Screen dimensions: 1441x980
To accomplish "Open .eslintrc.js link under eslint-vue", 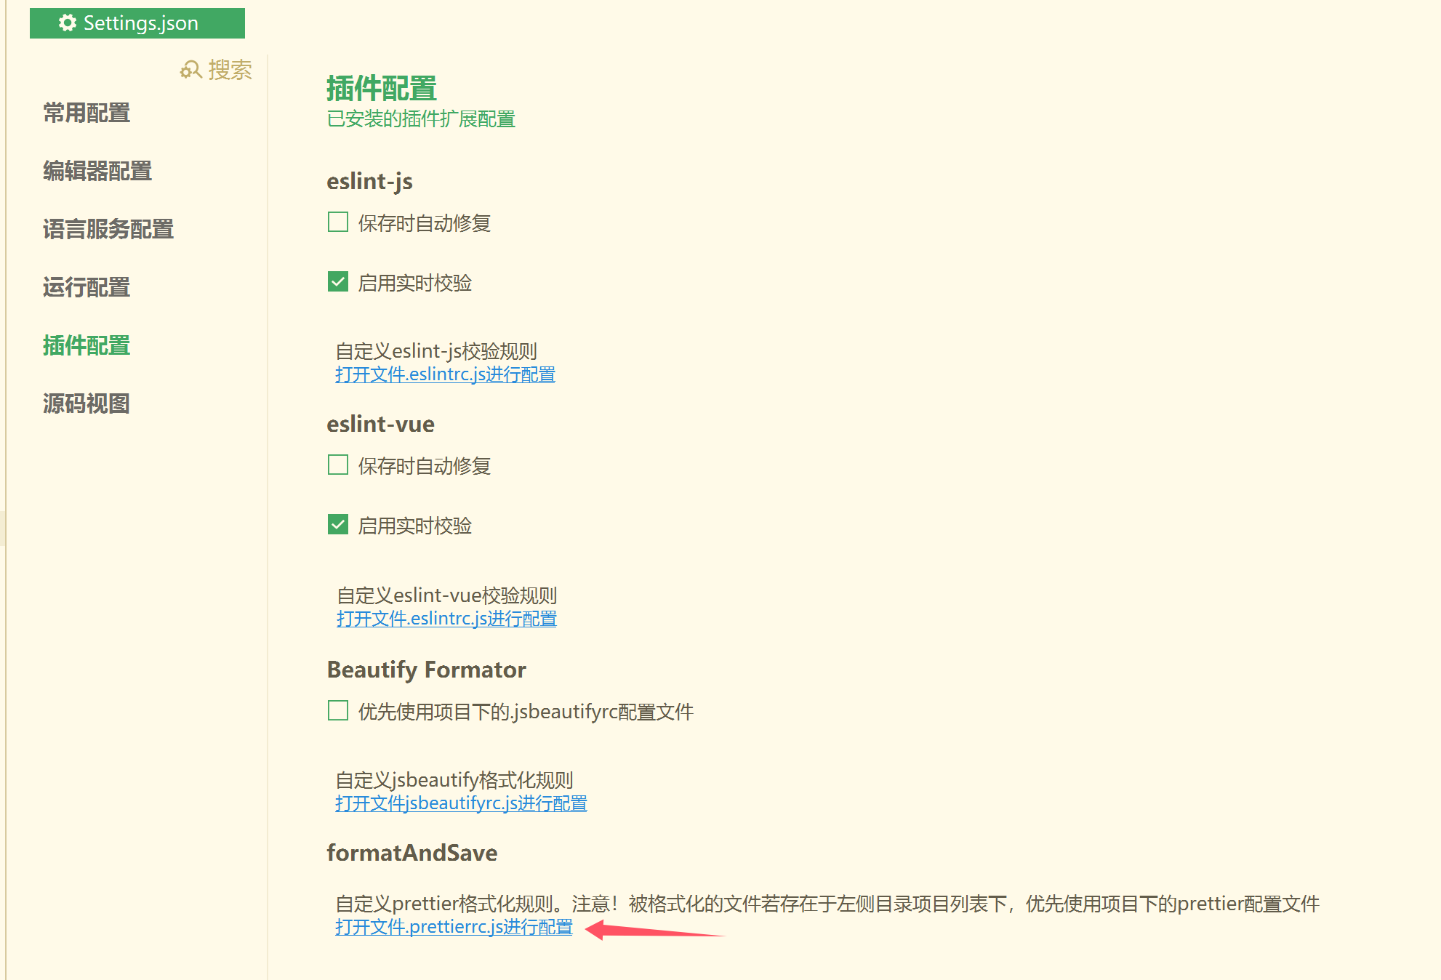I will click(446, 619).
